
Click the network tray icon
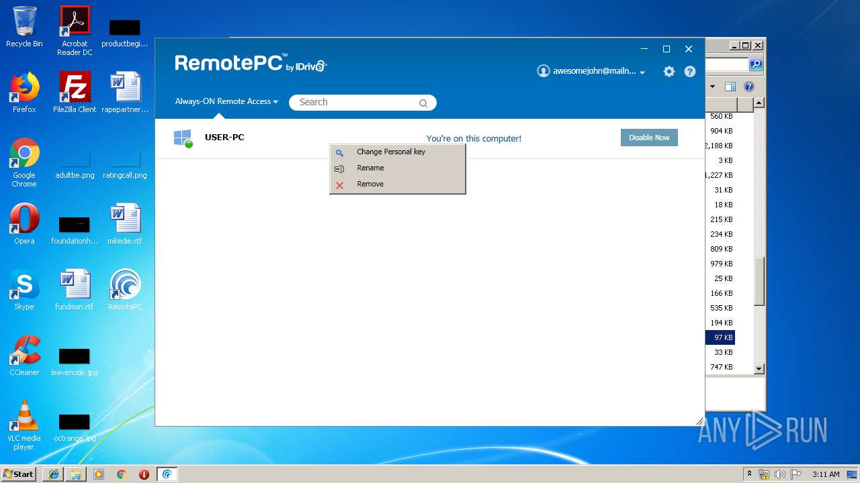(764, 474)
